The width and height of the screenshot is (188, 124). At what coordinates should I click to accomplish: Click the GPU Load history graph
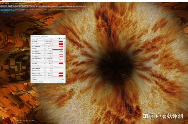click(x=58, y=63)
